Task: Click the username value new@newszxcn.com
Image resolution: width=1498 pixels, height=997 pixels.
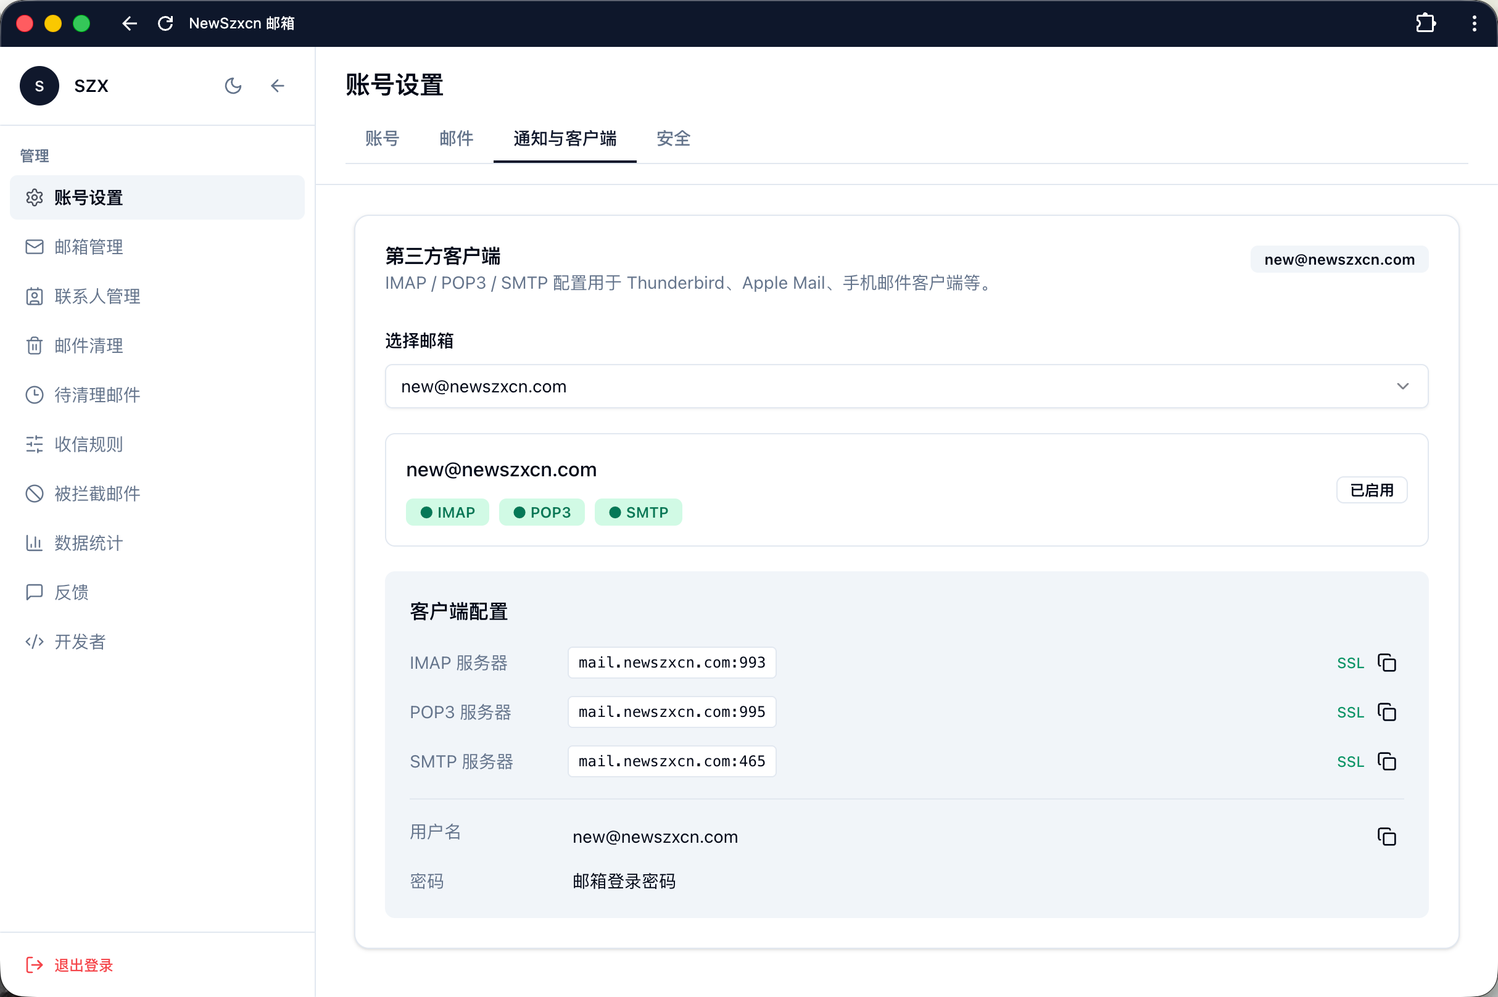Action: (655, 836)
